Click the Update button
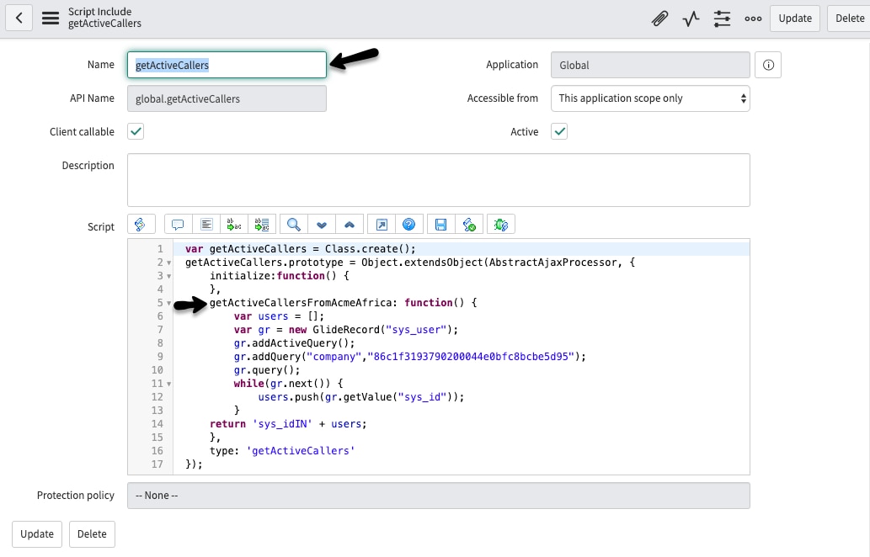The image size is (870, 557). (794, 18)
